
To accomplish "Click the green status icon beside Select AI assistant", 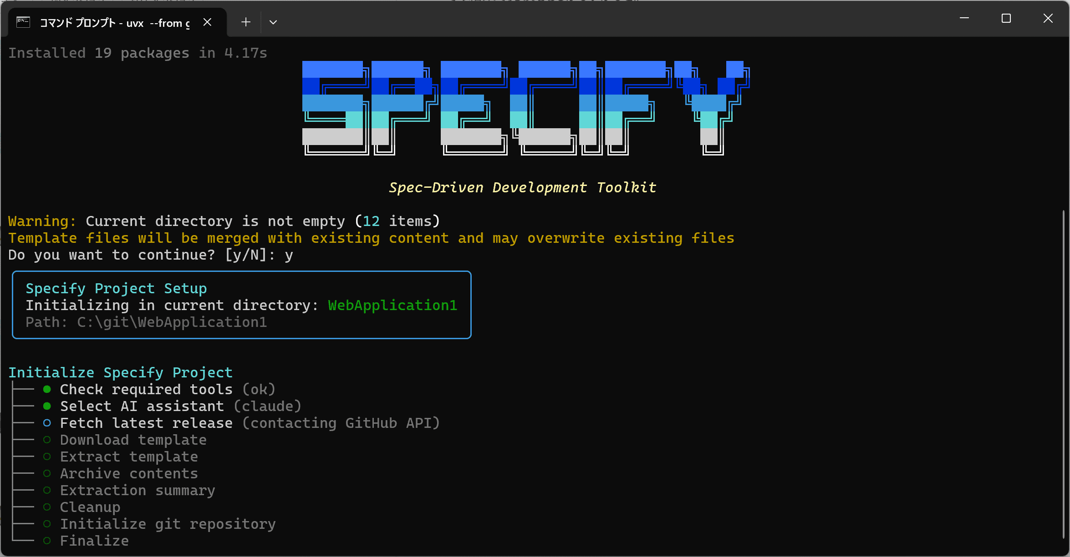I will coord(46,406).
